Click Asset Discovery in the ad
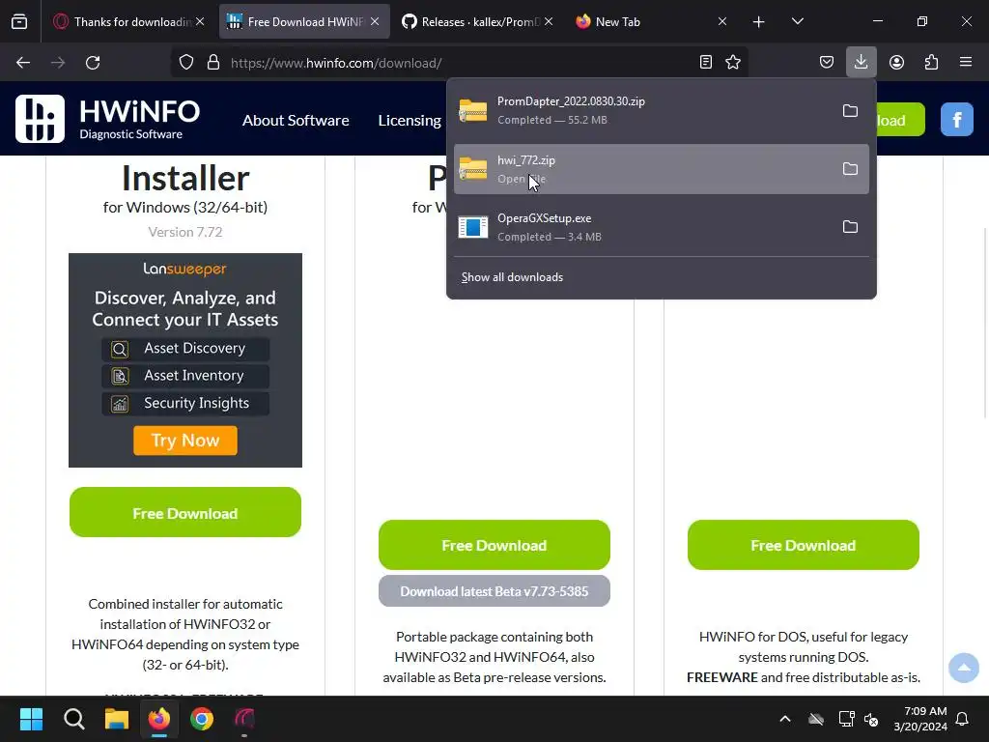 pos(185,348)
